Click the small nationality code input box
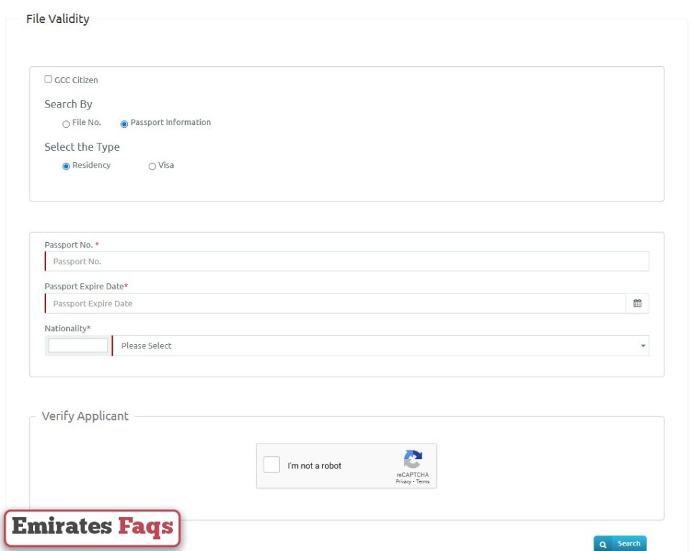Viewport: 692px width, 551px height. pos(76,345)
